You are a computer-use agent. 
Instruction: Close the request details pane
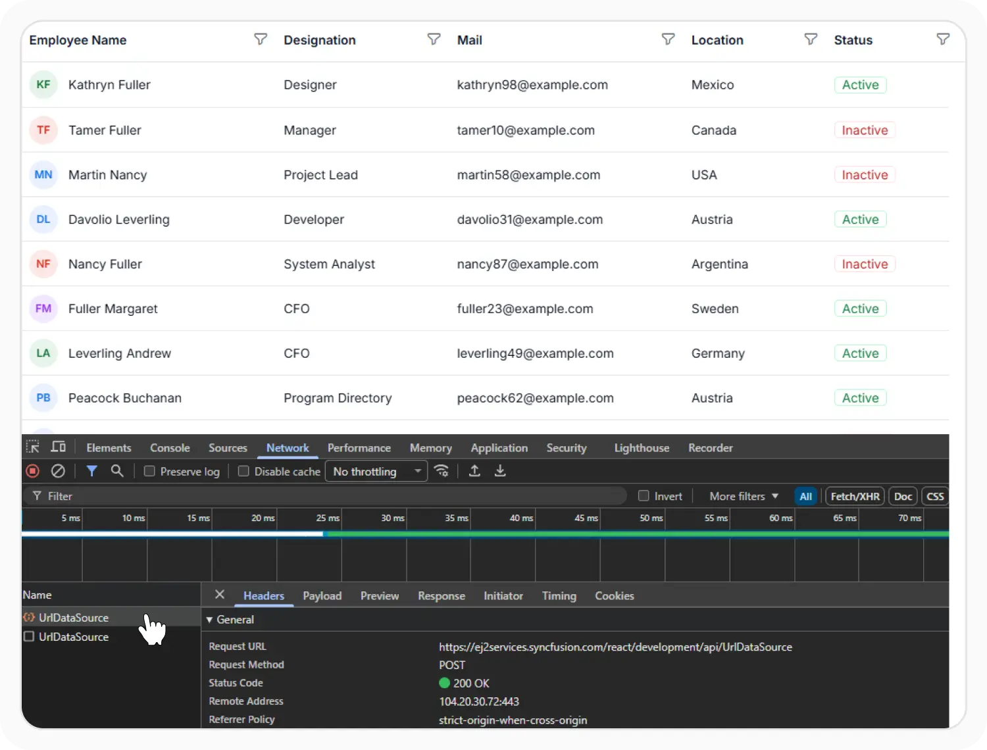click(x=220, y=595)
